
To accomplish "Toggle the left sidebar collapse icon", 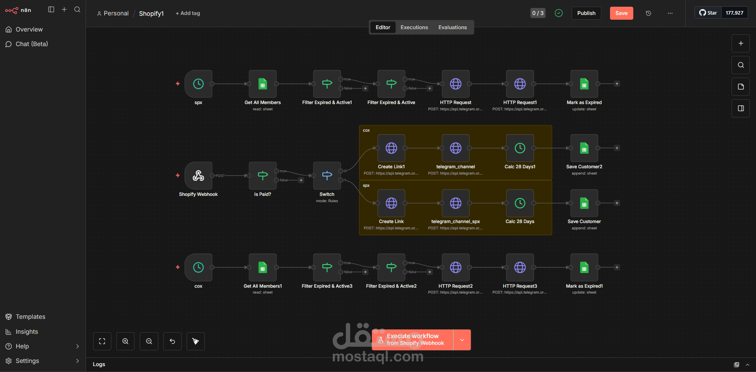I will 51,9.
